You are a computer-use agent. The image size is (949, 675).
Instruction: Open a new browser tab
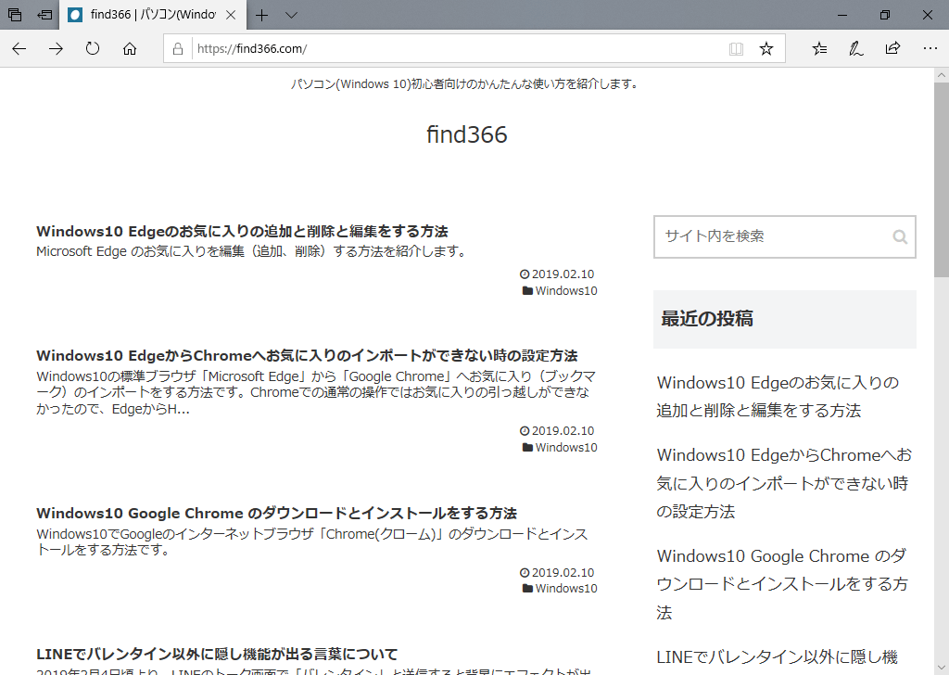(261, 15)
